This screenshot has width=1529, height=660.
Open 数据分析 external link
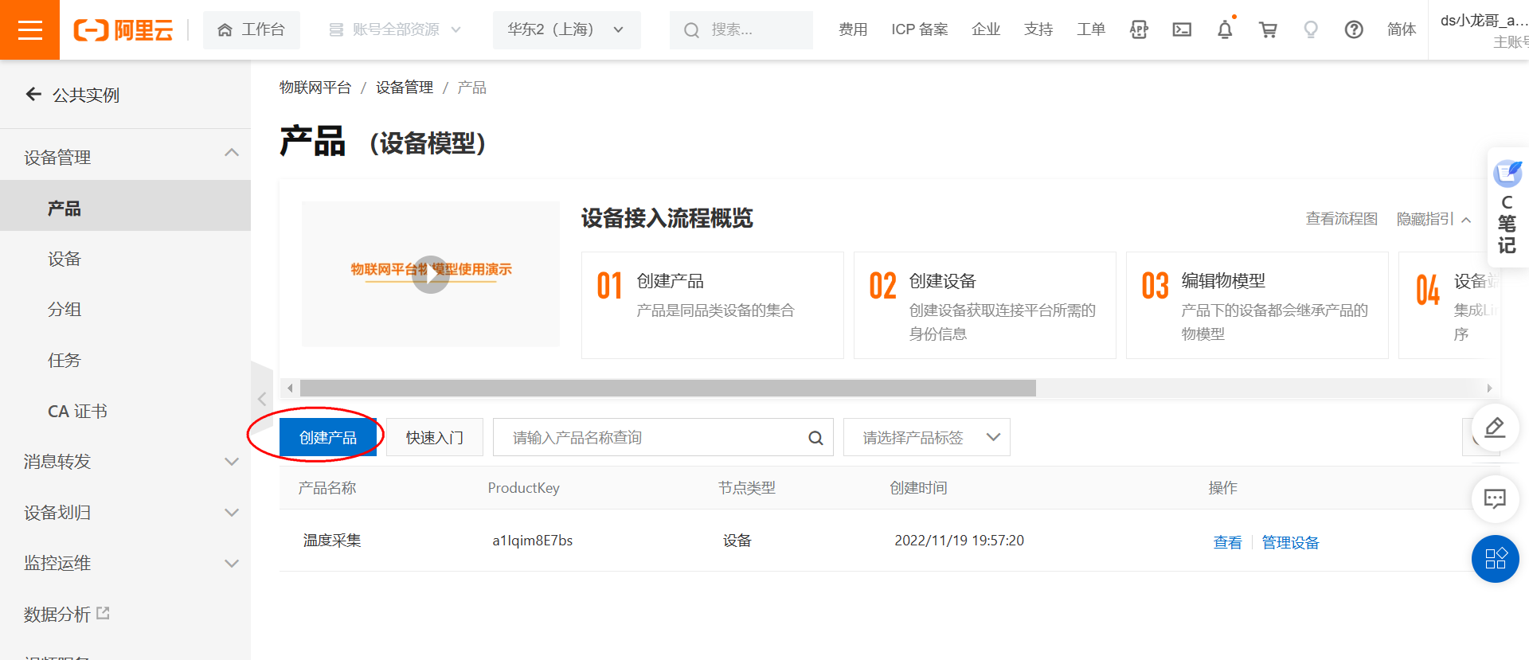pos(67,614)
